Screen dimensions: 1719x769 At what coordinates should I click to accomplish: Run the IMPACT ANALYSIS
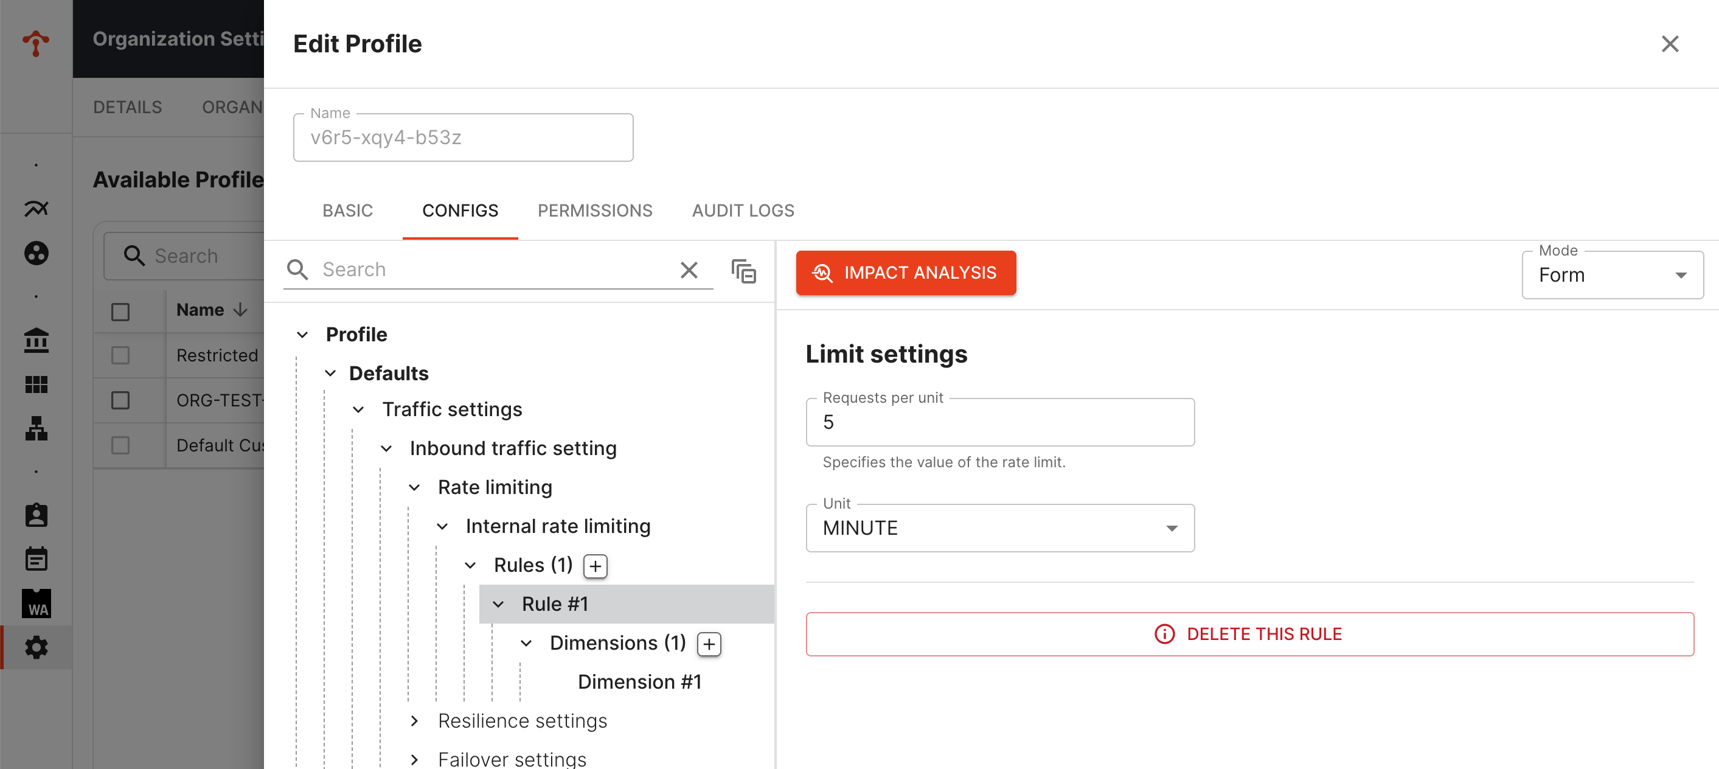(906, 273)
